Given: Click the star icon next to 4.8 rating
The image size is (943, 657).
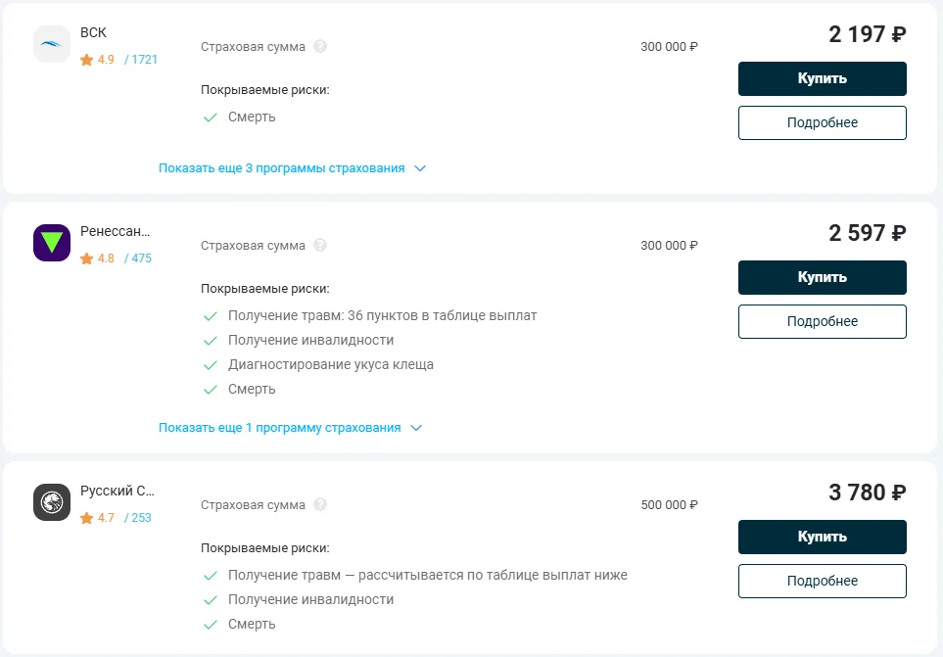Looking at the screenshot, I should tap(86, 258).
